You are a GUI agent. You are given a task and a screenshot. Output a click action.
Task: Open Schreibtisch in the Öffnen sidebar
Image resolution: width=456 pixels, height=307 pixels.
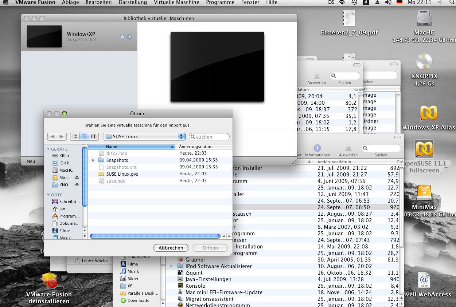(x=66, y=202)
